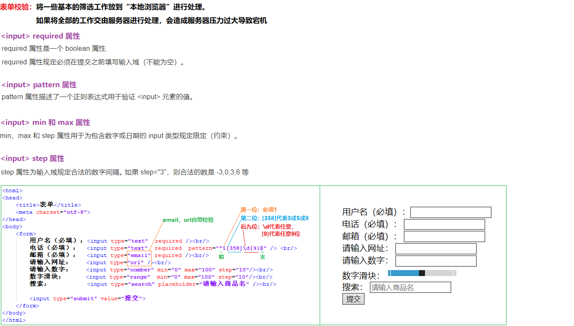This screenshot has height=326, width=574.
Task: Click the search box with 请输入商品名 placeholder
Action: [410, 287]
